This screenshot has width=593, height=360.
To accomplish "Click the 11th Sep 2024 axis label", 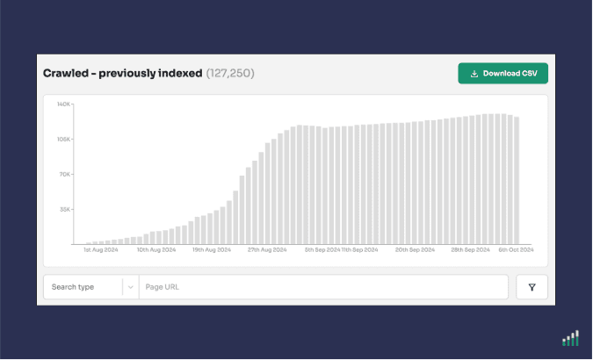I will click(x=359, y=250).
